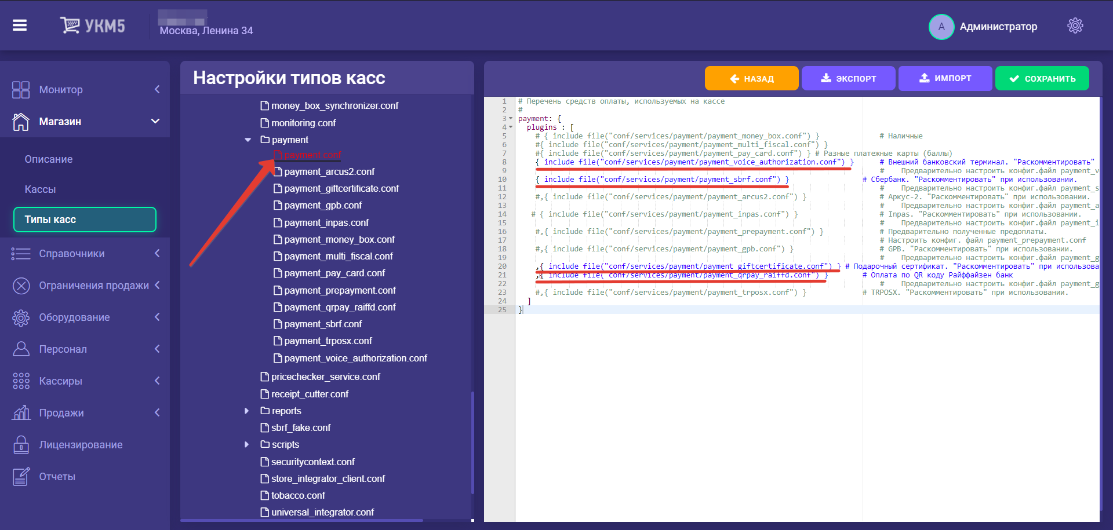Open payment_multi_fiscal.conf in the tree
The width and height of the screenshot is (1113, 530).
click(339, 256)
